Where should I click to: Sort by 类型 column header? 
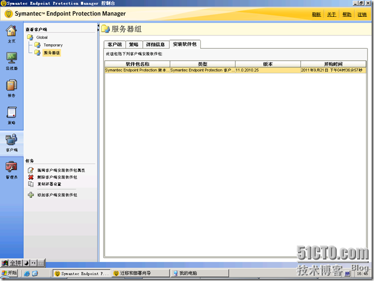coord(203,64)
